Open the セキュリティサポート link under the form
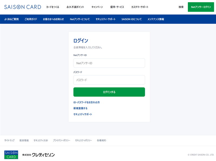 click(x=83, y=114)
